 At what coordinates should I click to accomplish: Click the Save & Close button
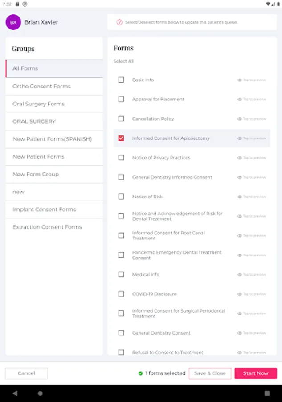(x=210, y=373)
